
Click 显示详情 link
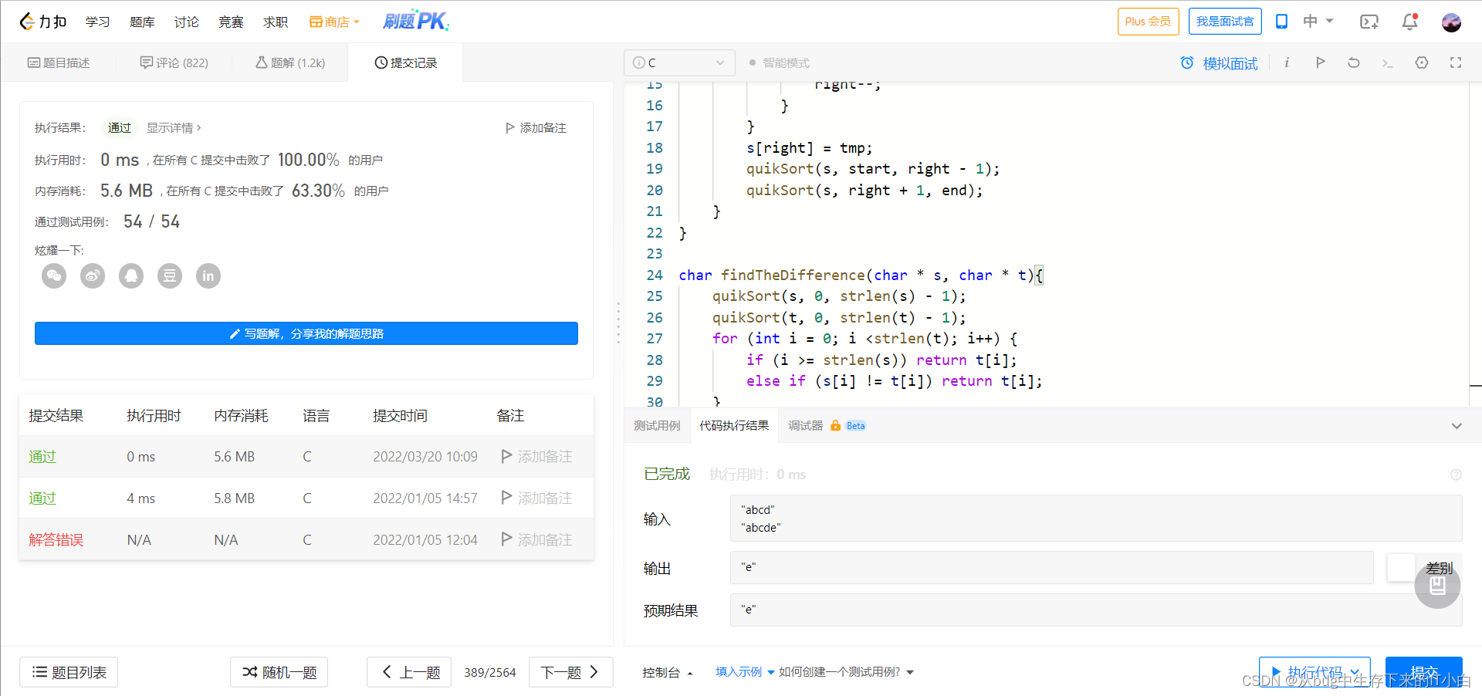(174, 127)
